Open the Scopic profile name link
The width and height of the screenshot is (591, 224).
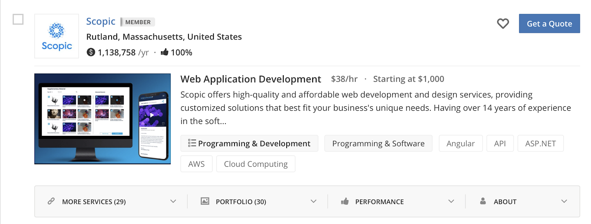(x=100, y=22)
